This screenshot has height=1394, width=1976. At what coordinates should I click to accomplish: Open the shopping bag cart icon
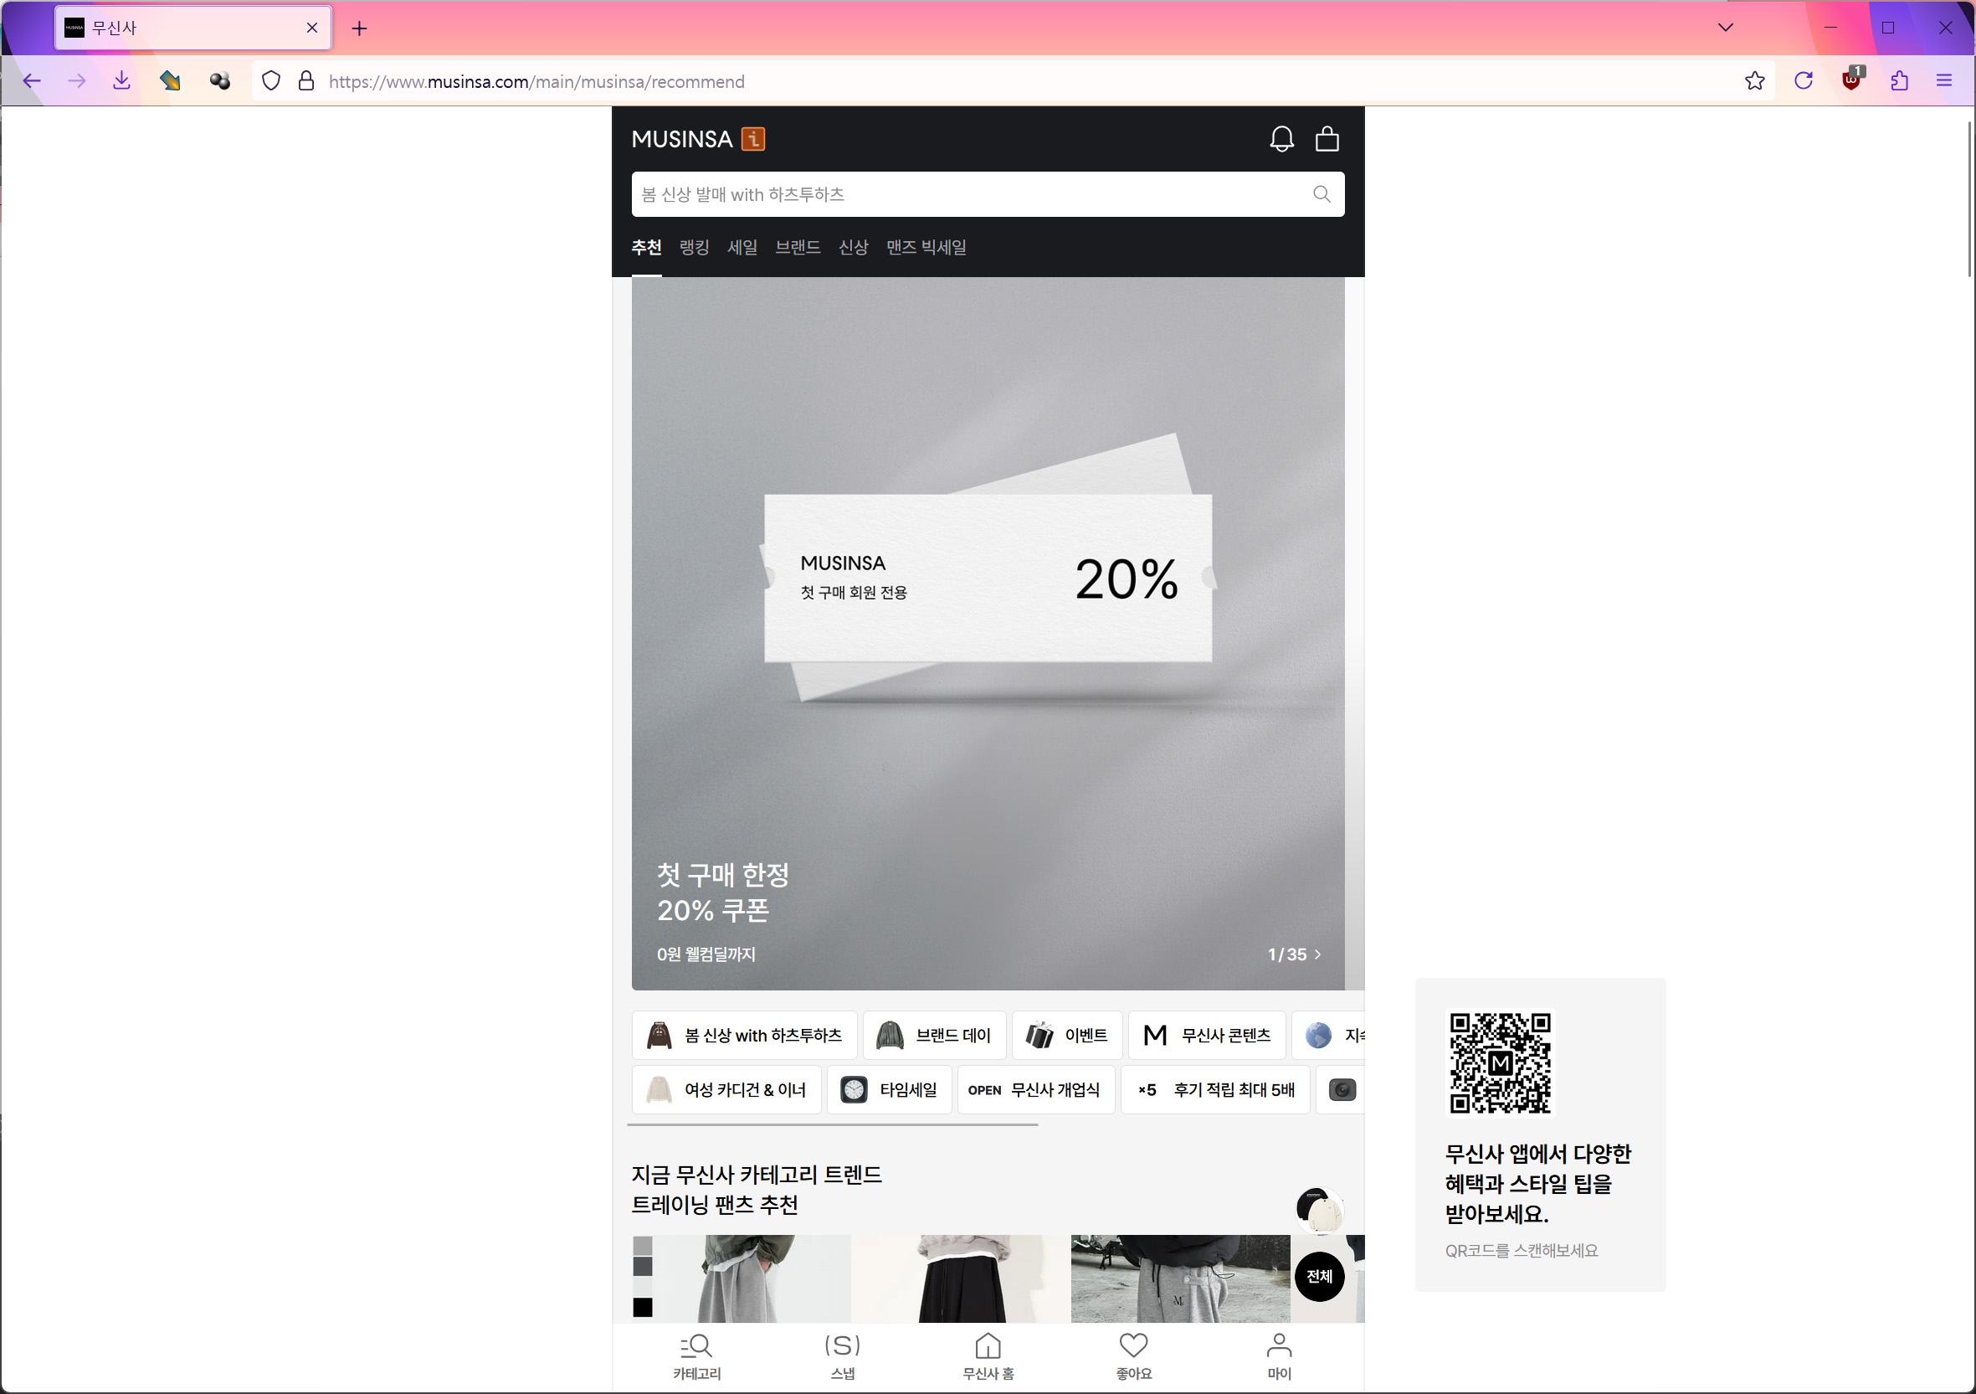point(1327,139)
